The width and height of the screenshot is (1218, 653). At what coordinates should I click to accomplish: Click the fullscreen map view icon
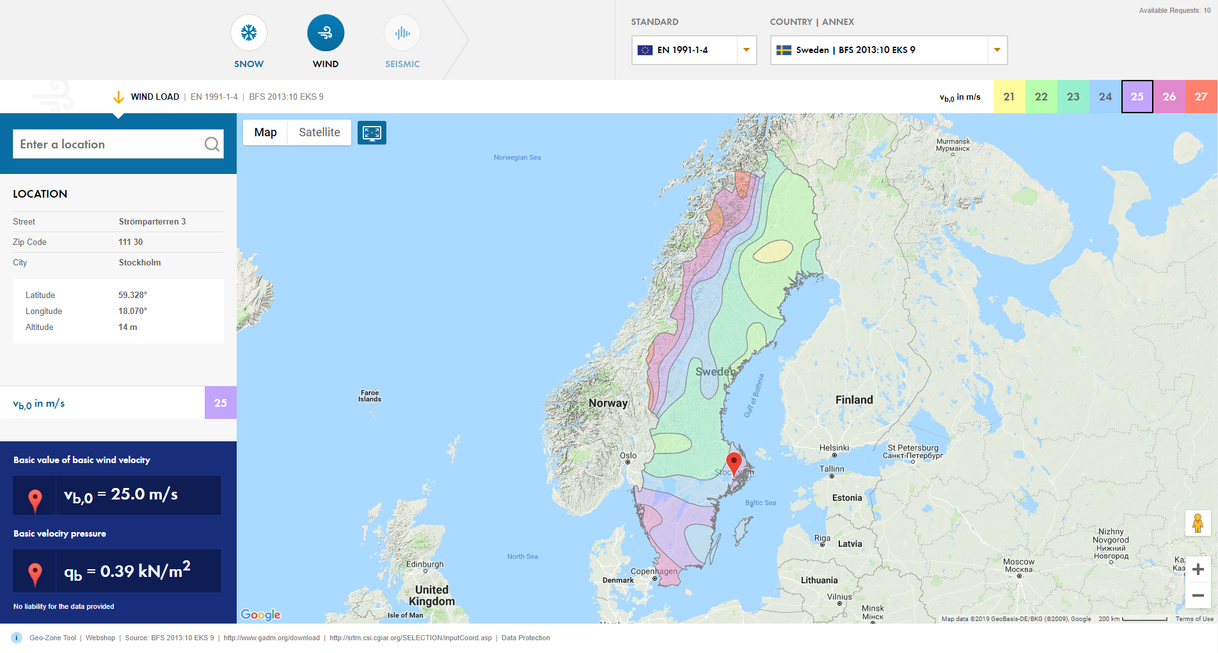[372, 132]
